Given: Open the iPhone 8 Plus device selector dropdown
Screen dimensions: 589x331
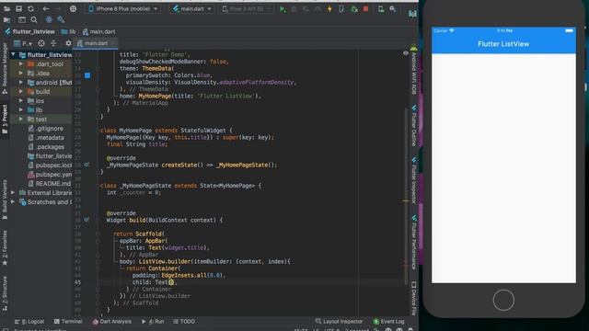Looking at the screenshot, I should [122, 8].
